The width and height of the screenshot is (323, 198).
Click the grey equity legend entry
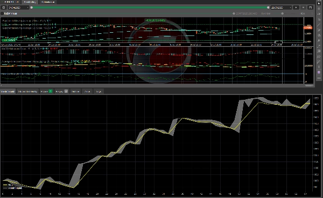[12, 188]
